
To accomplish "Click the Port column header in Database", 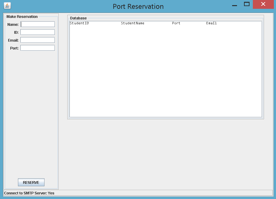I will (x=176, y=23).
